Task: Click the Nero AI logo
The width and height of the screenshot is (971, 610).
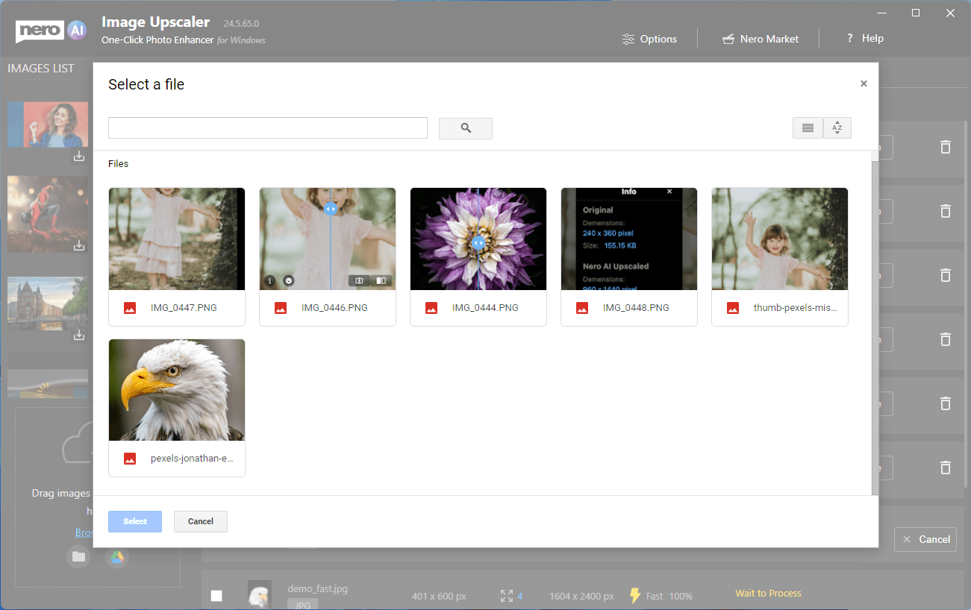Action: click(x=51, y=31)
